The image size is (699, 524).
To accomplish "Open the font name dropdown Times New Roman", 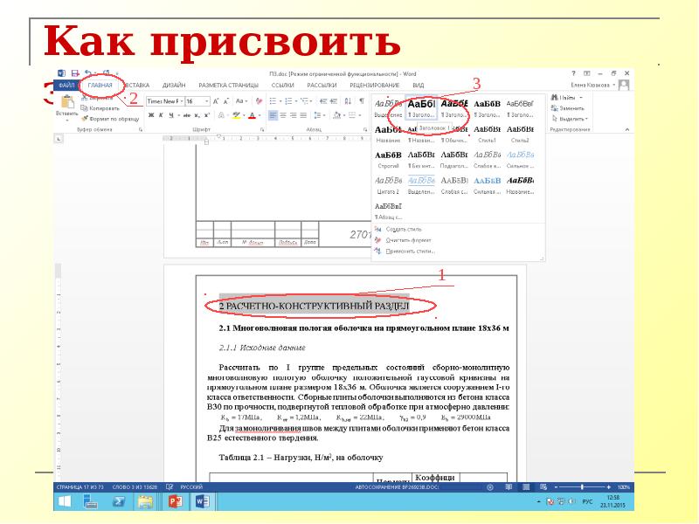I will [x=165, y=101].
